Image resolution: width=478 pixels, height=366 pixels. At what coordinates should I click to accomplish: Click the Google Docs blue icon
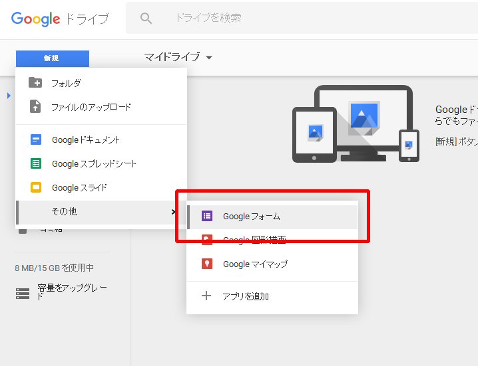click(x=36, y=139)
